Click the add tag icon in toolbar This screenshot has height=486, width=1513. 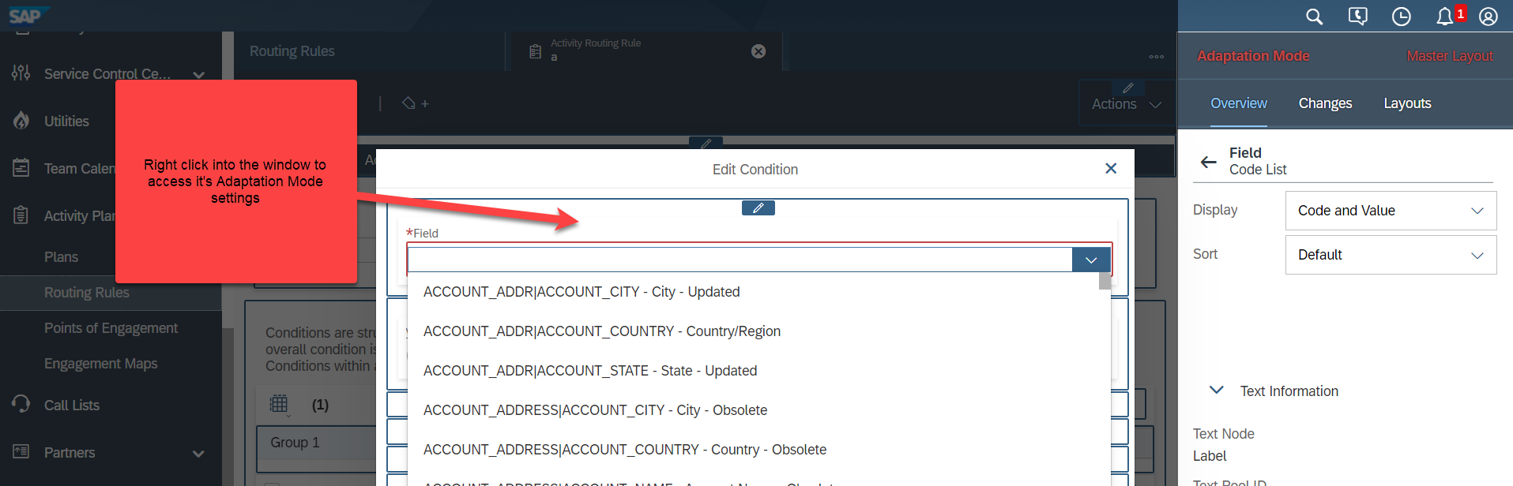(416, 103)
